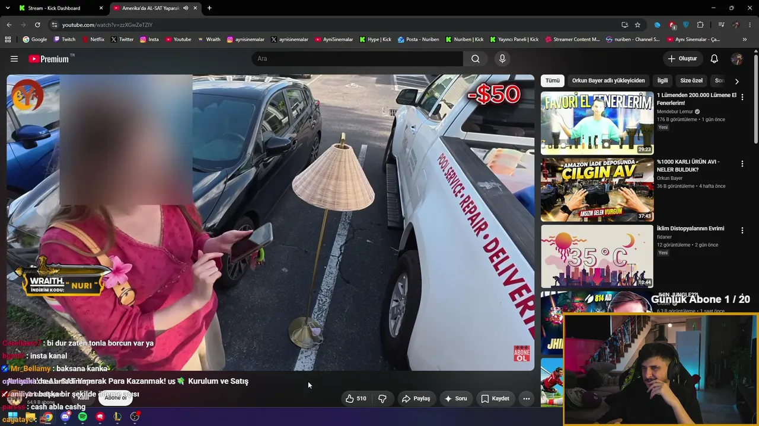
Task: Start voice search with the microphone
Action: point(502,59)
